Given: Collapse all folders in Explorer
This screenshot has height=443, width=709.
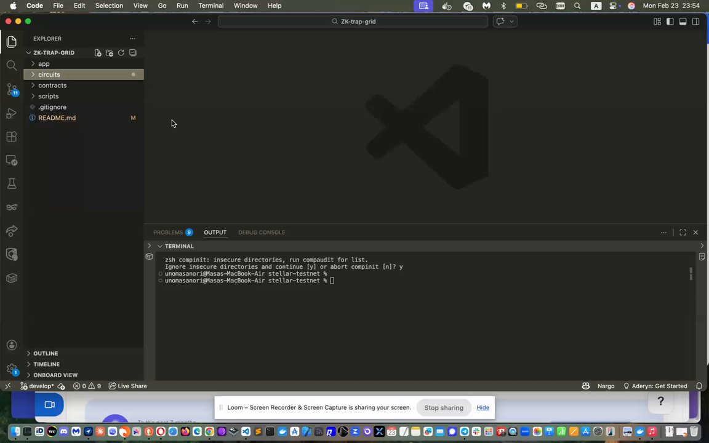Looking at the screenshot, I should click(133, 53).
